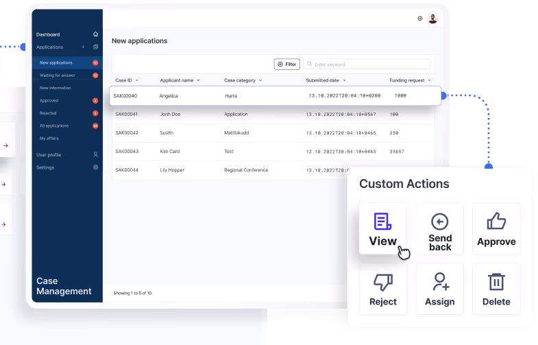The width and height of the screenshot is (538, 345).
Task: Click applicant name Susith
Action: click(167, 133)
